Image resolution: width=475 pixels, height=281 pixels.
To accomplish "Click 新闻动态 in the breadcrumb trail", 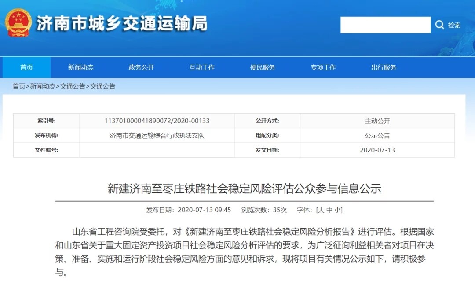I will pos(43,86).
